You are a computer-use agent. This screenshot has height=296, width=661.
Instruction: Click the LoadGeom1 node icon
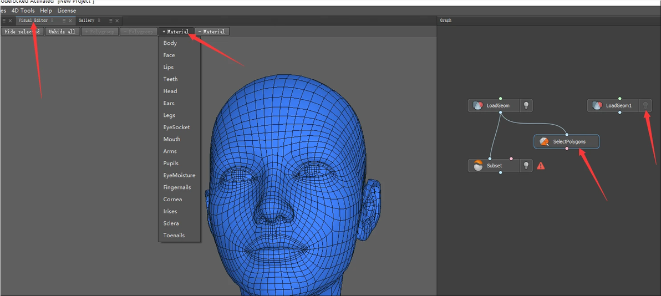(x=597, y=105)
